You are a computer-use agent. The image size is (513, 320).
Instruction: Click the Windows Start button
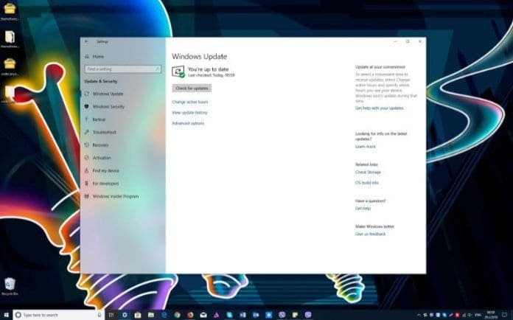[x=6, y=315]
